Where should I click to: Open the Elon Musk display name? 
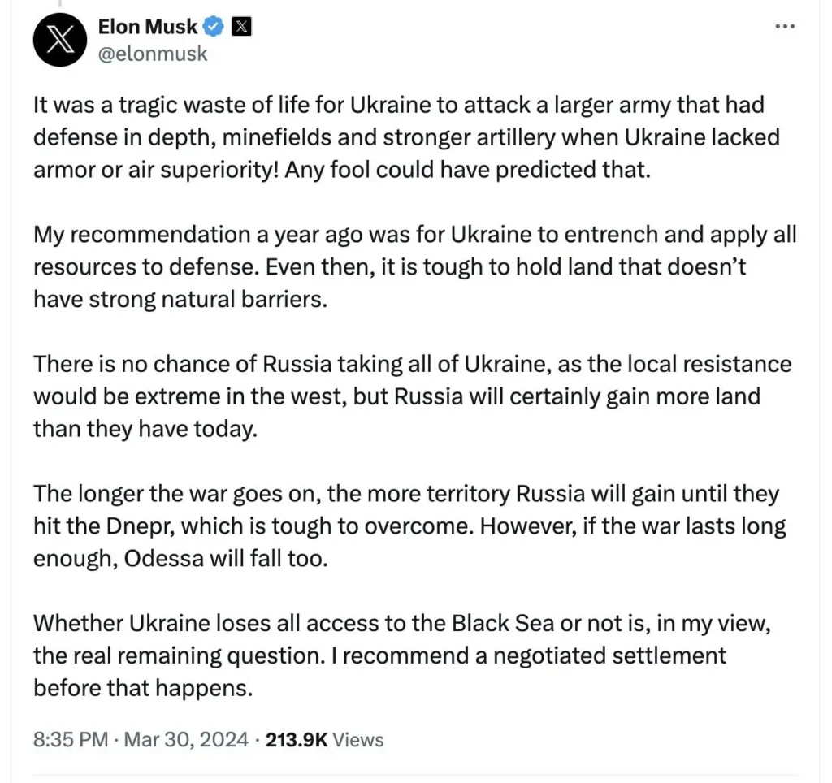pyautogui.click(x=148, y=27)
